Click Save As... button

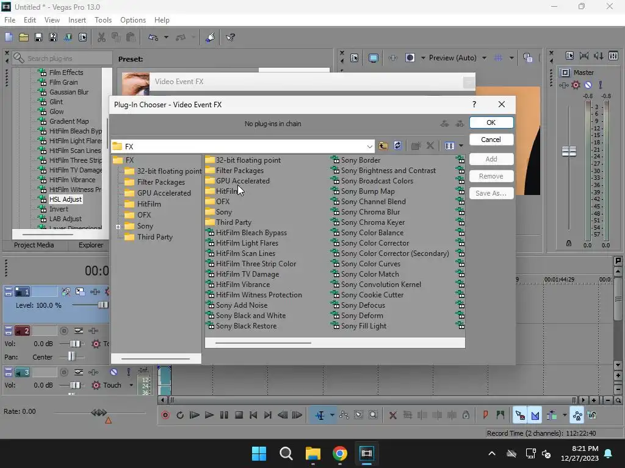coord(491,193)
